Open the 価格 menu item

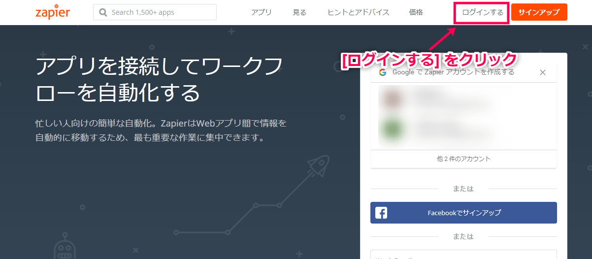click(416, 12)
